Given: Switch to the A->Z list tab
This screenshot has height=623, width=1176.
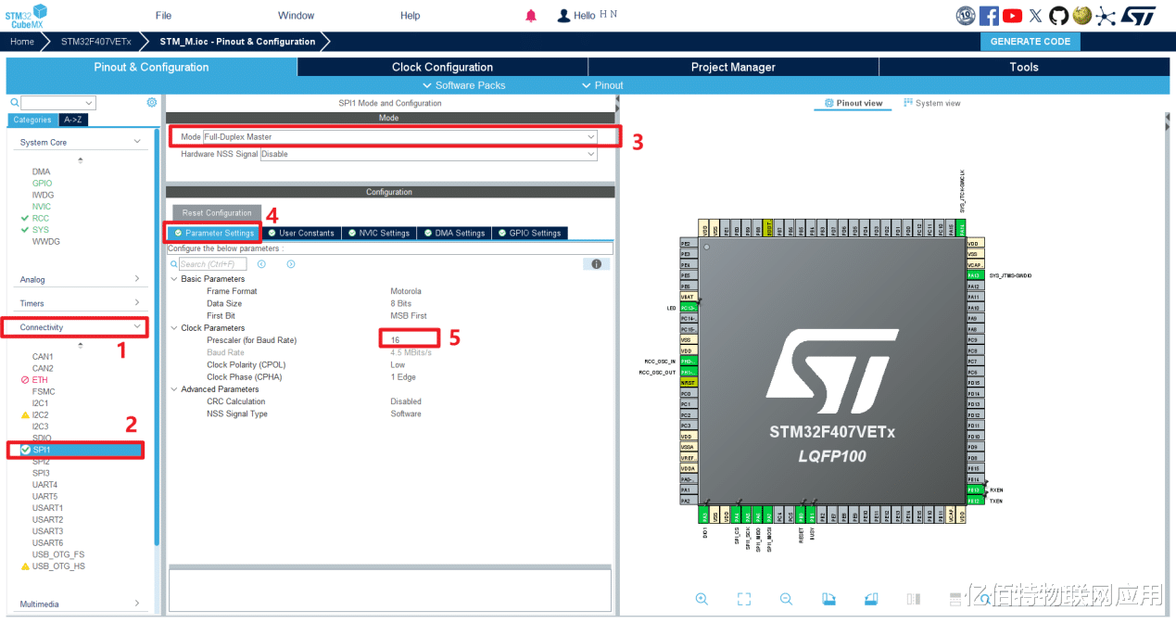Looking at the screenshot, I should coord(72,120).
